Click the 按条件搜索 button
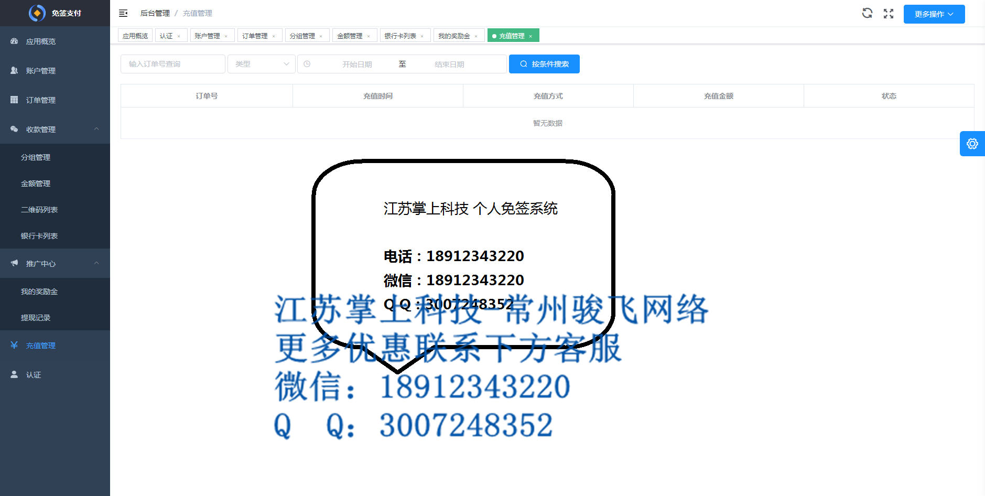This screenshot has width=985, height=496. pyautogui.click(x=544, y=64)
